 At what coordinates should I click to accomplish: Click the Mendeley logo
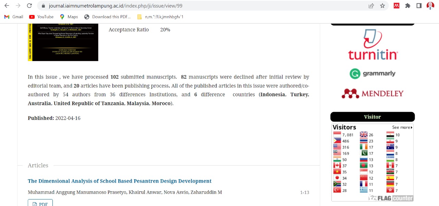(372, 93)
